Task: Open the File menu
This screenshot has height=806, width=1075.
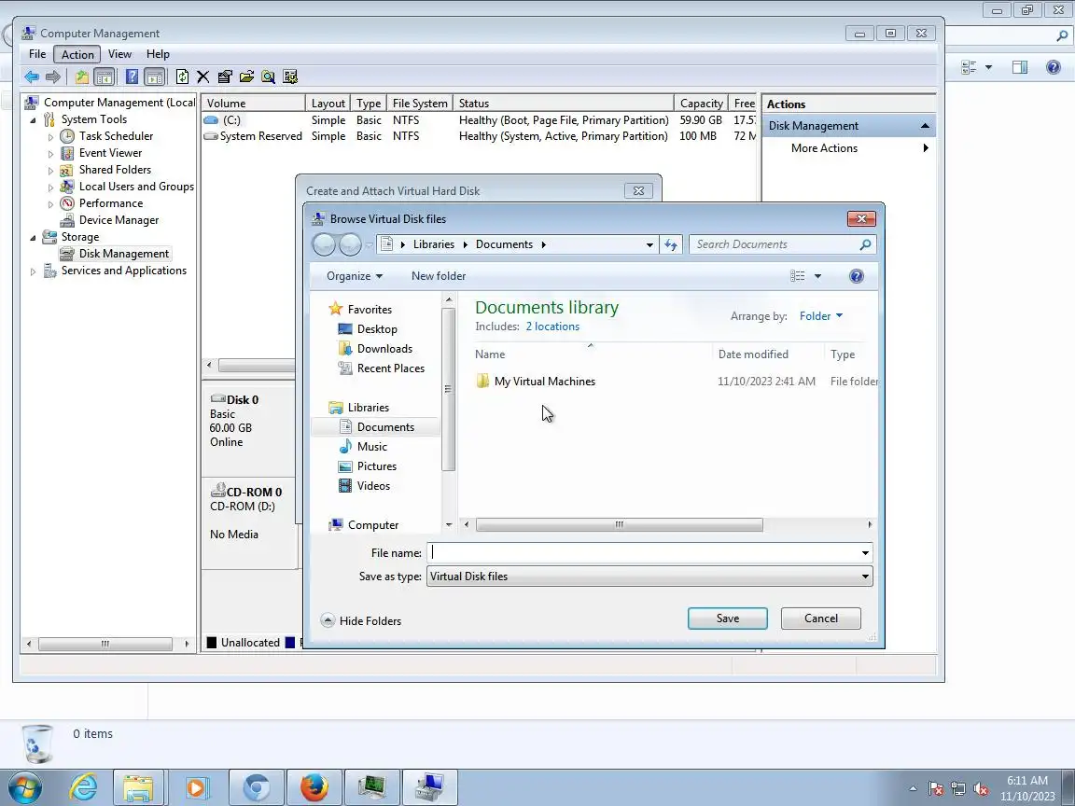Action: pyautogui.click(x=37, y=54)
